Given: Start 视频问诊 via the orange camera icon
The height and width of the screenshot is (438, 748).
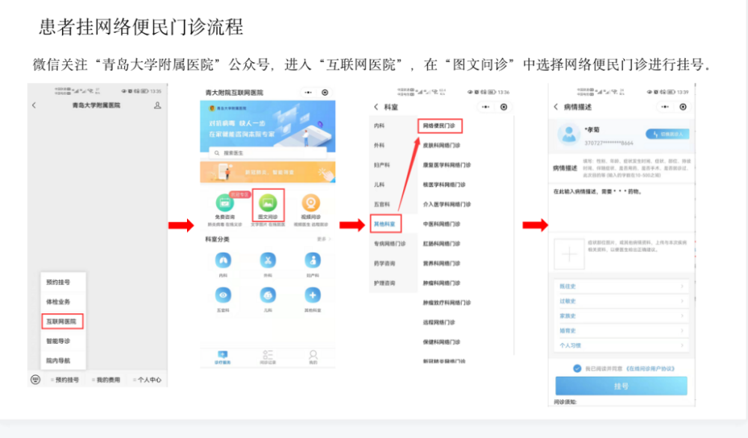Looking at the screenshot, I should click(x=310, y=203).
